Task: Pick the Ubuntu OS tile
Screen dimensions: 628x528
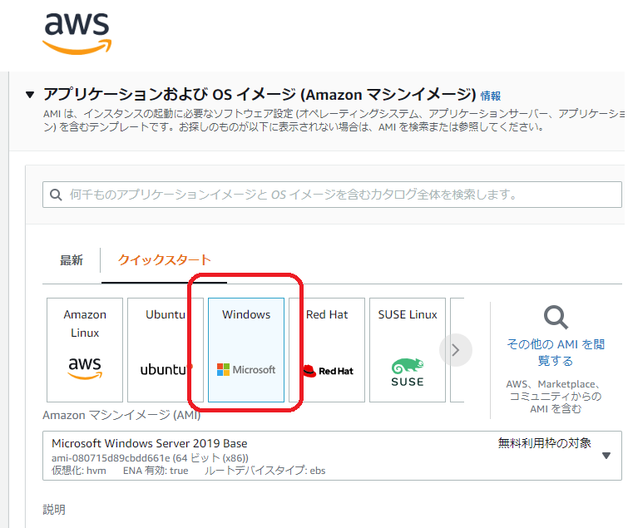Action: [166, 349]
